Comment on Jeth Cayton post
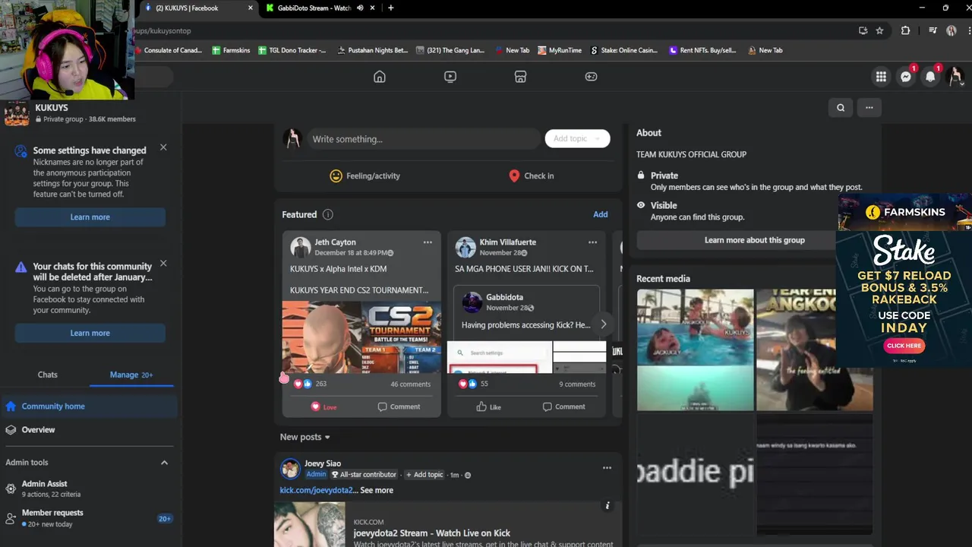The image size is (972, 547). pos(399,406)
